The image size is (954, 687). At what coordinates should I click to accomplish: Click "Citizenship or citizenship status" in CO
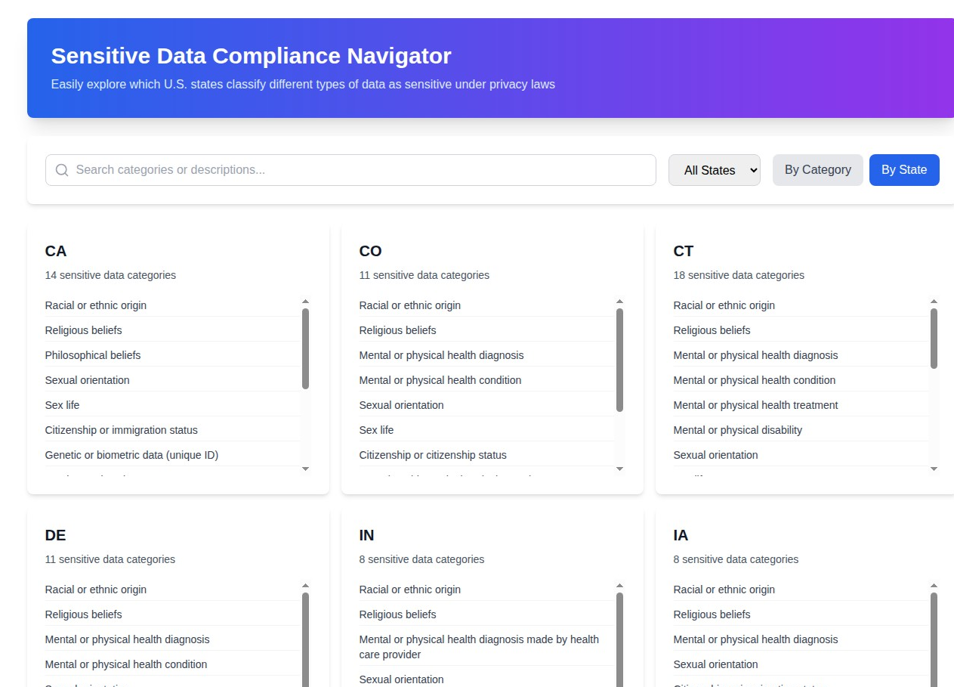[x=433, y=454]
